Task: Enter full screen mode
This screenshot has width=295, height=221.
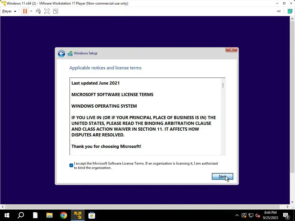Action: (x=47, y=11)
